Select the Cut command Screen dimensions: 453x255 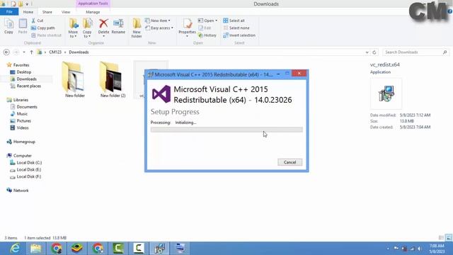click(x=38, y=21)
